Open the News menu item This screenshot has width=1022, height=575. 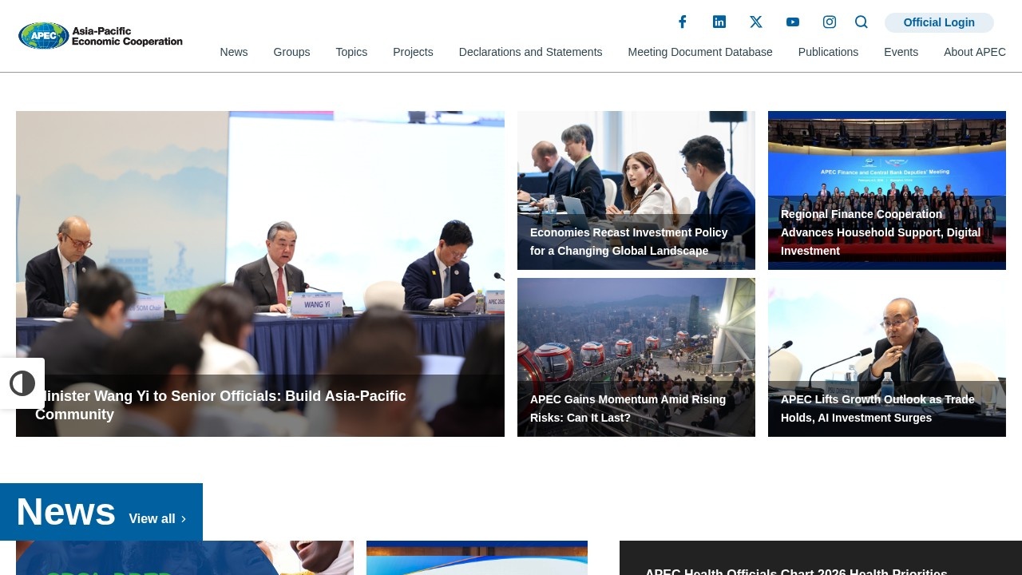coord(234,52)
